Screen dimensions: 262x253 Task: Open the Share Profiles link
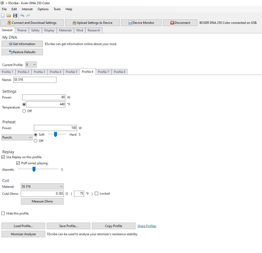[147, 226]
